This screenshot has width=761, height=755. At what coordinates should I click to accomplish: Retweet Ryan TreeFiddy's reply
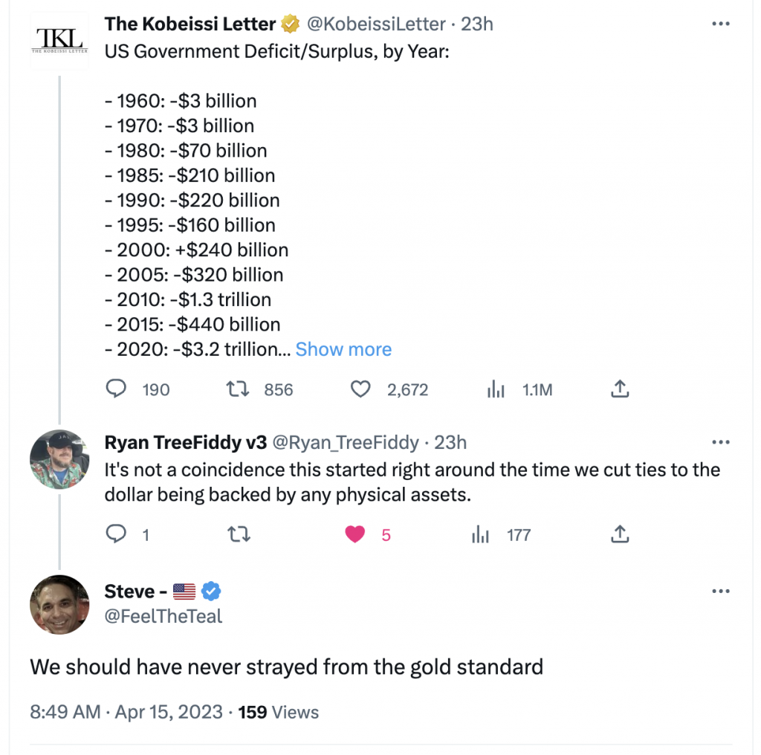pyautogui.click(x=239, y=534)
